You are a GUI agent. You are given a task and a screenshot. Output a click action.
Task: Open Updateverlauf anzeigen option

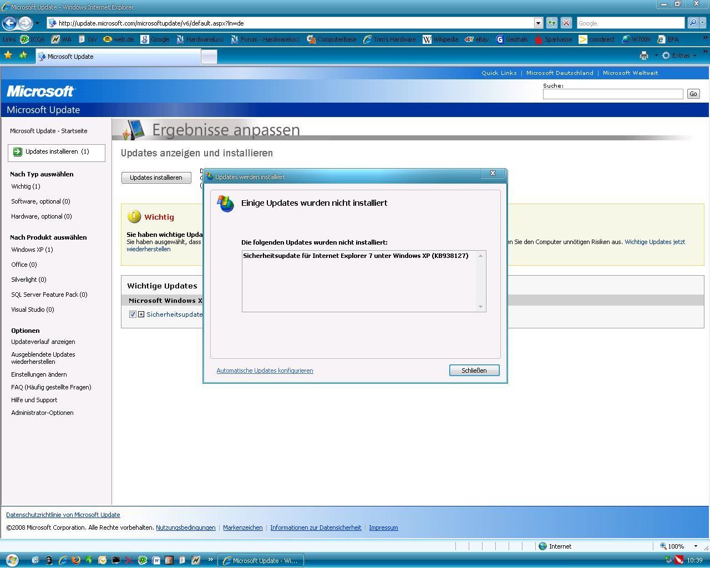[43, 342]
